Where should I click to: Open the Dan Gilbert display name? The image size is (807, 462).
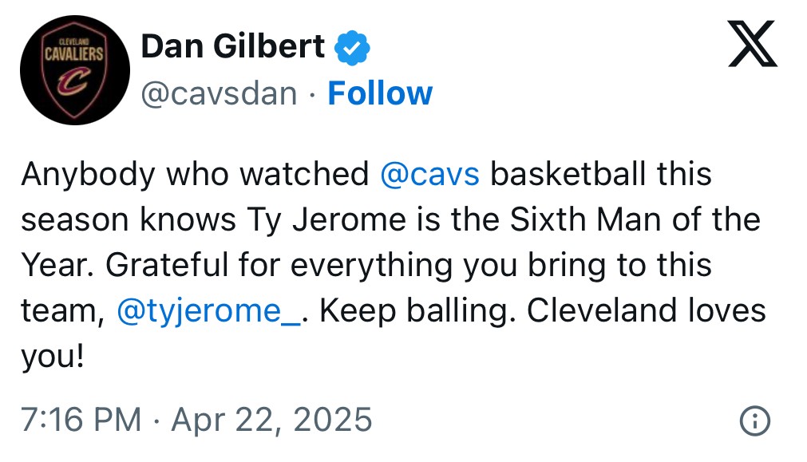pos(232,46)
